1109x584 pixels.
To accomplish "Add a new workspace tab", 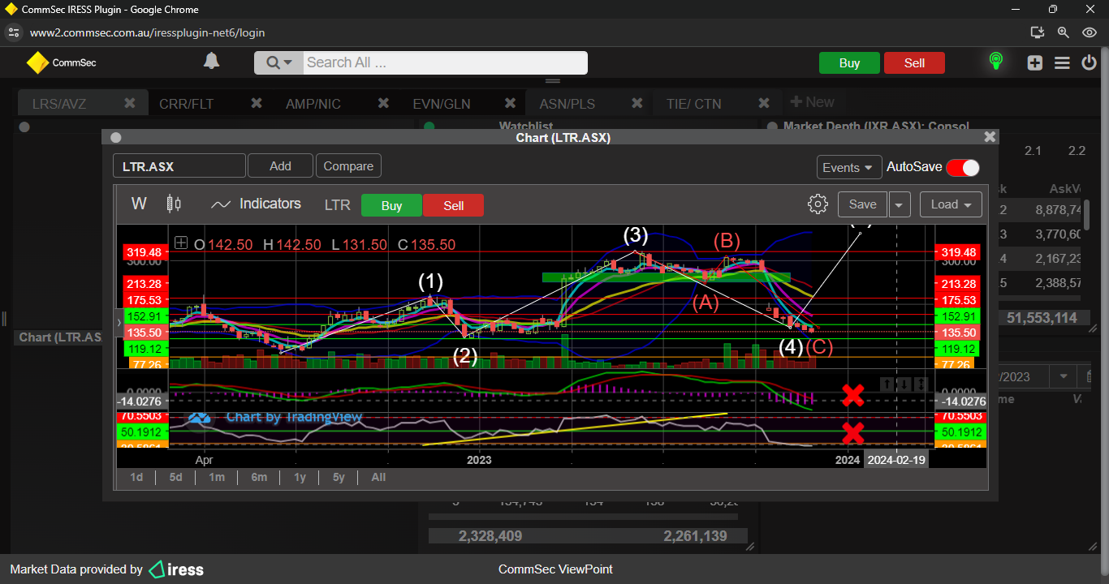I will pyautogui.click(x=812, y=102).
